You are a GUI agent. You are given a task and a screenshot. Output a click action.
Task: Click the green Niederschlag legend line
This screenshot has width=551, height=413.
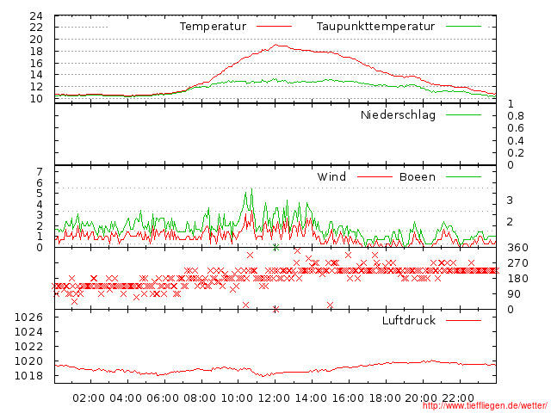click(463, 114)
